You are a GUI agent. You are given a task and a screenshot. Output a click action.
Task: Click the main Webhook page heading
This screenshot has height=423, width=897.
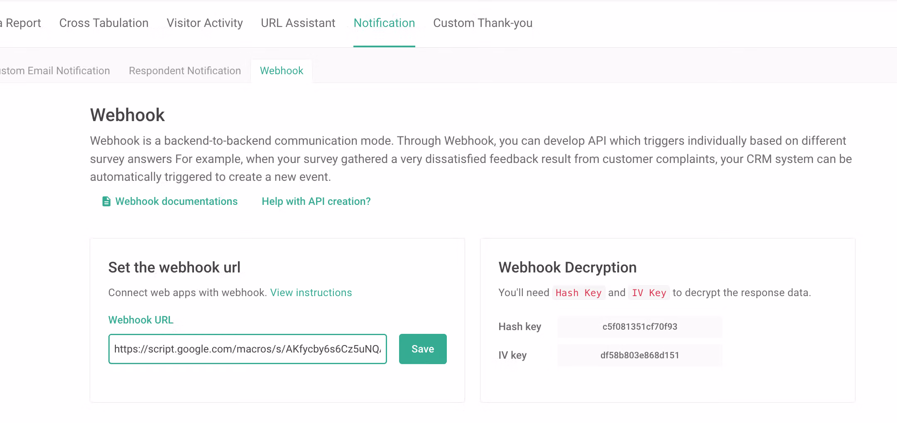click(127, 115)
